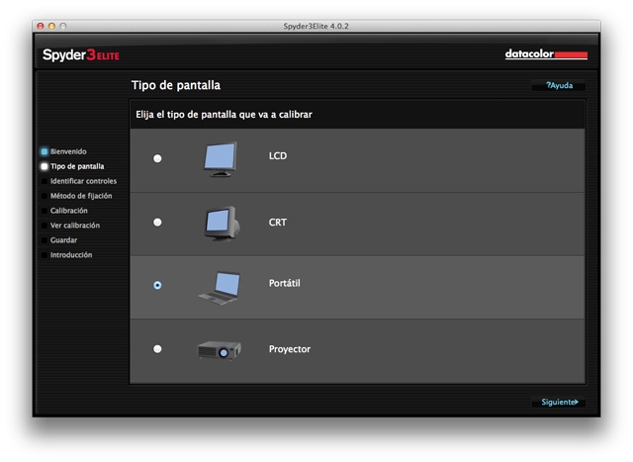Click the CRT monitor icon
Screen dimensions: 633x462
(x=222, y=224)
